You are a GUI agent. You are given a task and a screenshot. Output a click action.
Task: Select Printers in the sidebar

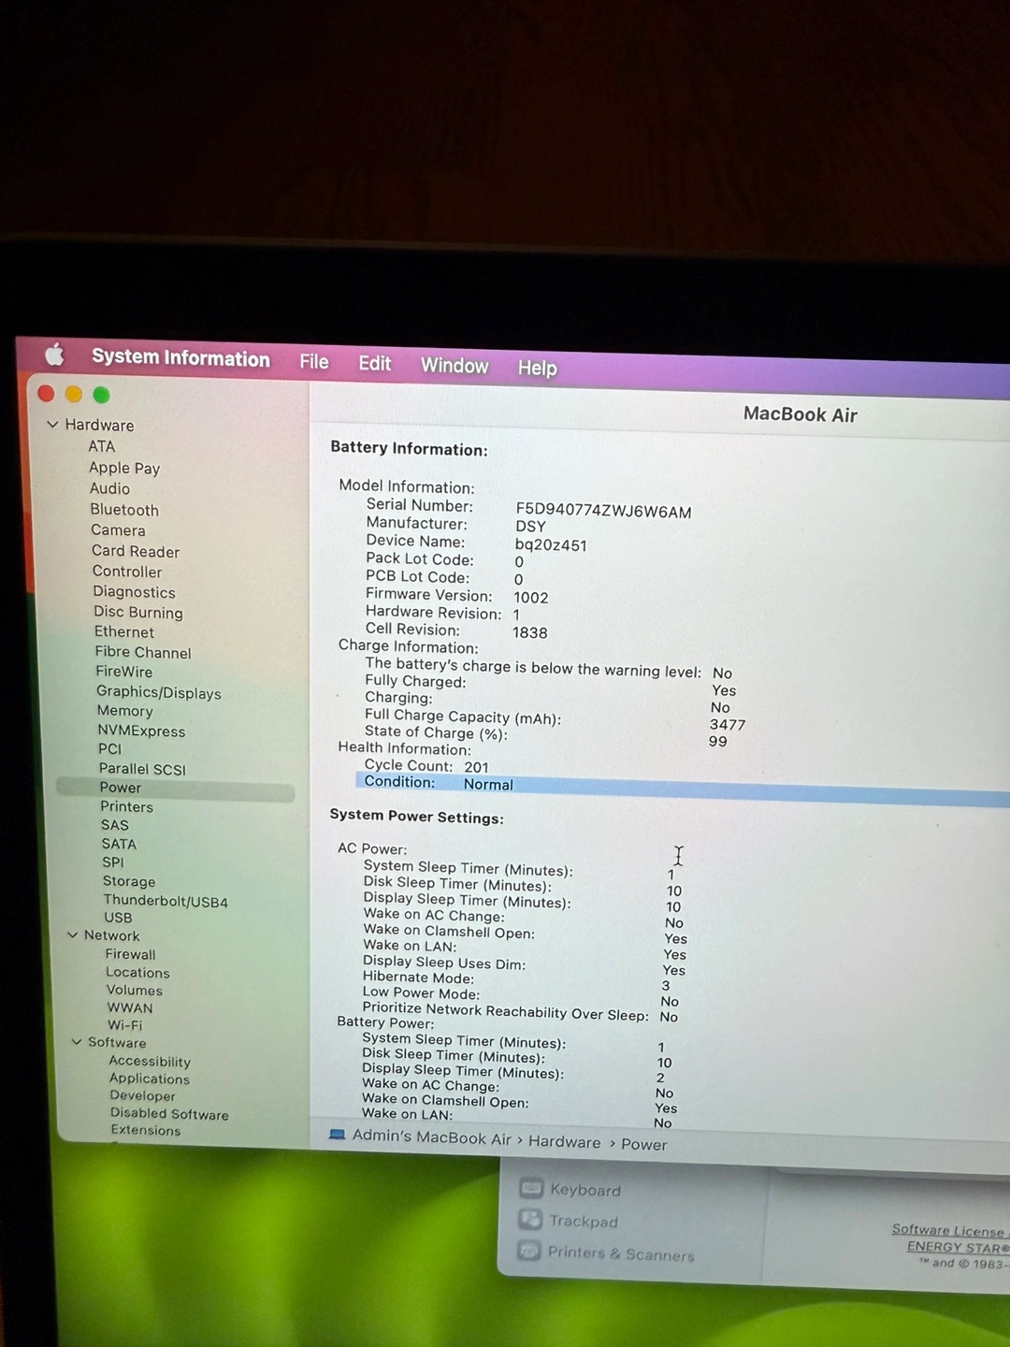pos(126,806)
